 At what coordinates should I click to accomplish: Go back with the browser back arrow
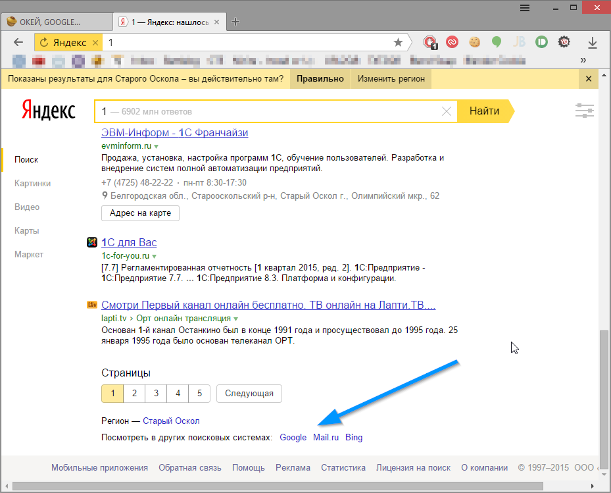[x=18, y=42]
